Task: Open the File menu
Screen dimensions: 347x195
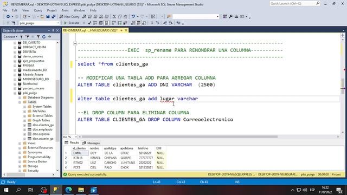Action: coord(5,10)
